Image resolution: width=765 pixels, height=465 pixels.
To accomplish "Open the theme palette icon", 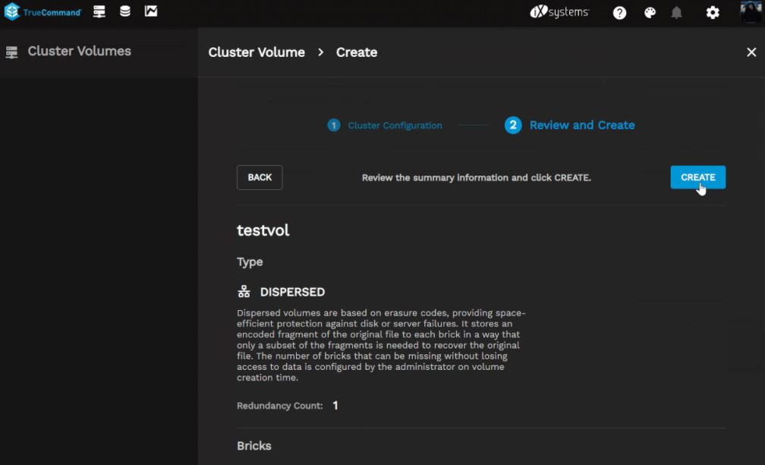I will coord(650,13).
